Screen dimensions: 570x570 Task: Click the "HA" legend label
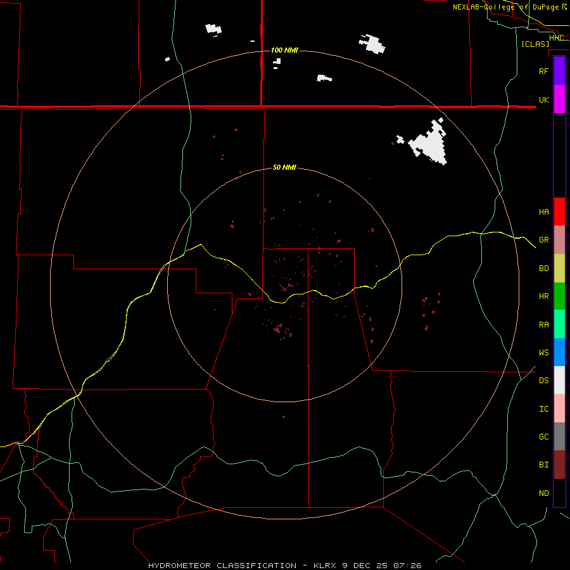click(x=543, y=212)
